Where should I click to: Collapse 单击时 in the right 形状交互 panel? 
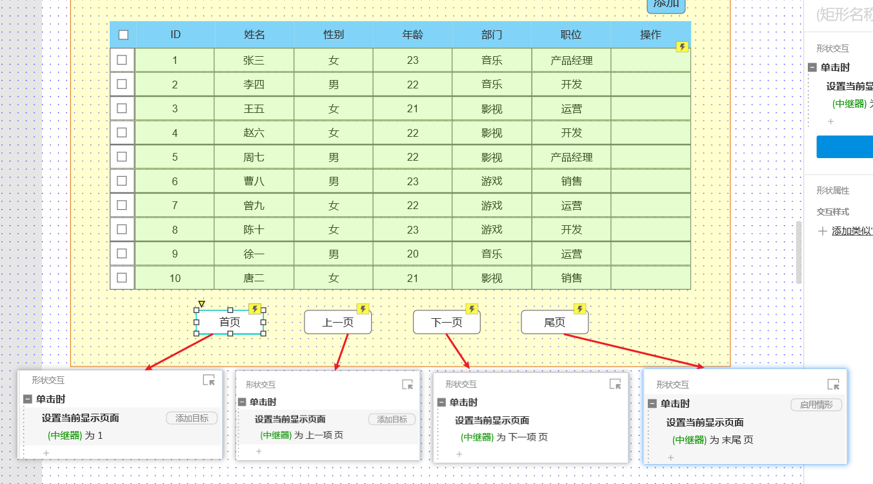pos(812,68)
